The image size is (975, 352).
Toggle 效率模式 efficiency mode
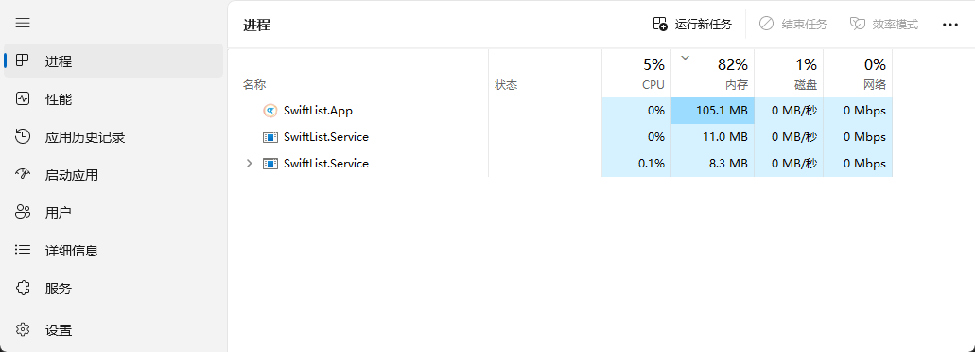point(883,25)
